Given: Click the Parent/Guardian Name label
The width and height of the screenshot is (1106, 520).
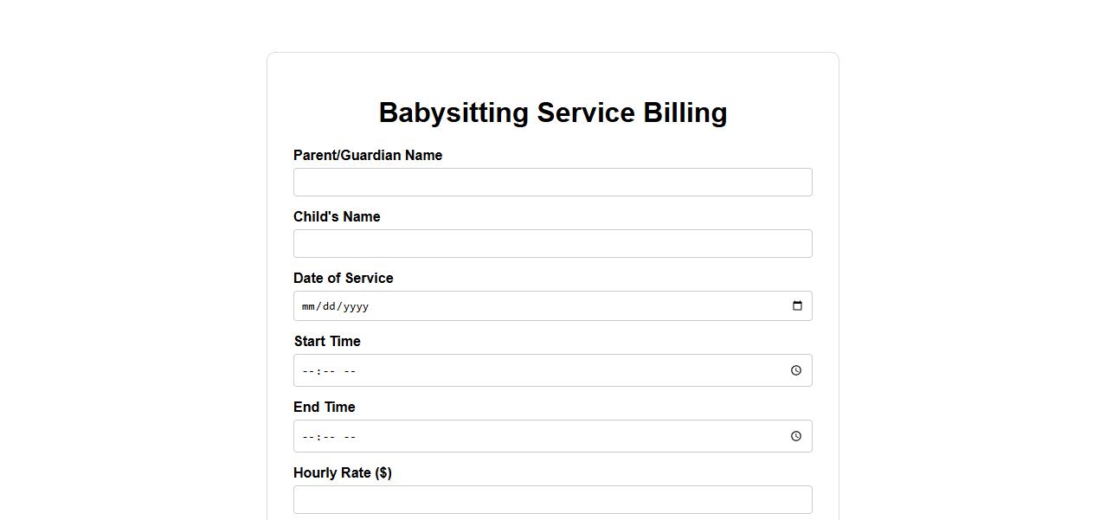Looking at the screenshot, I should [x=368, y=156].
